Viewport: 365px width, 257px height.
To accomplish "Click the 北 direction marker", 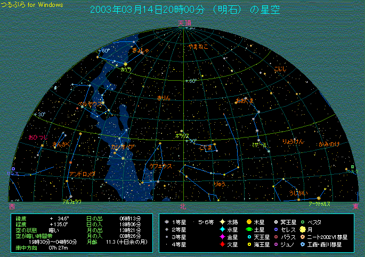I will tap(183, 206).
